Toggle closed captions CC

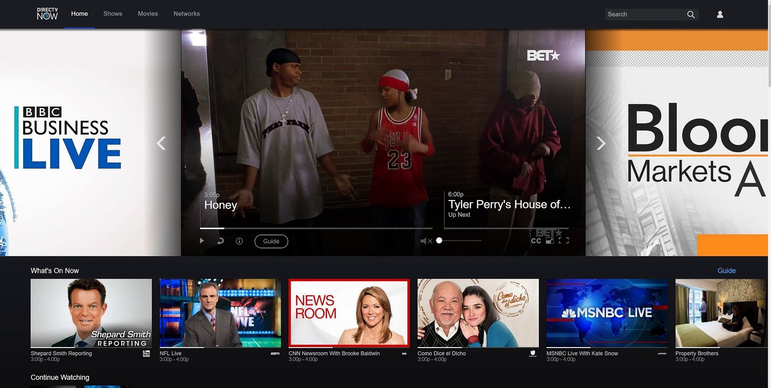point(536,241)
